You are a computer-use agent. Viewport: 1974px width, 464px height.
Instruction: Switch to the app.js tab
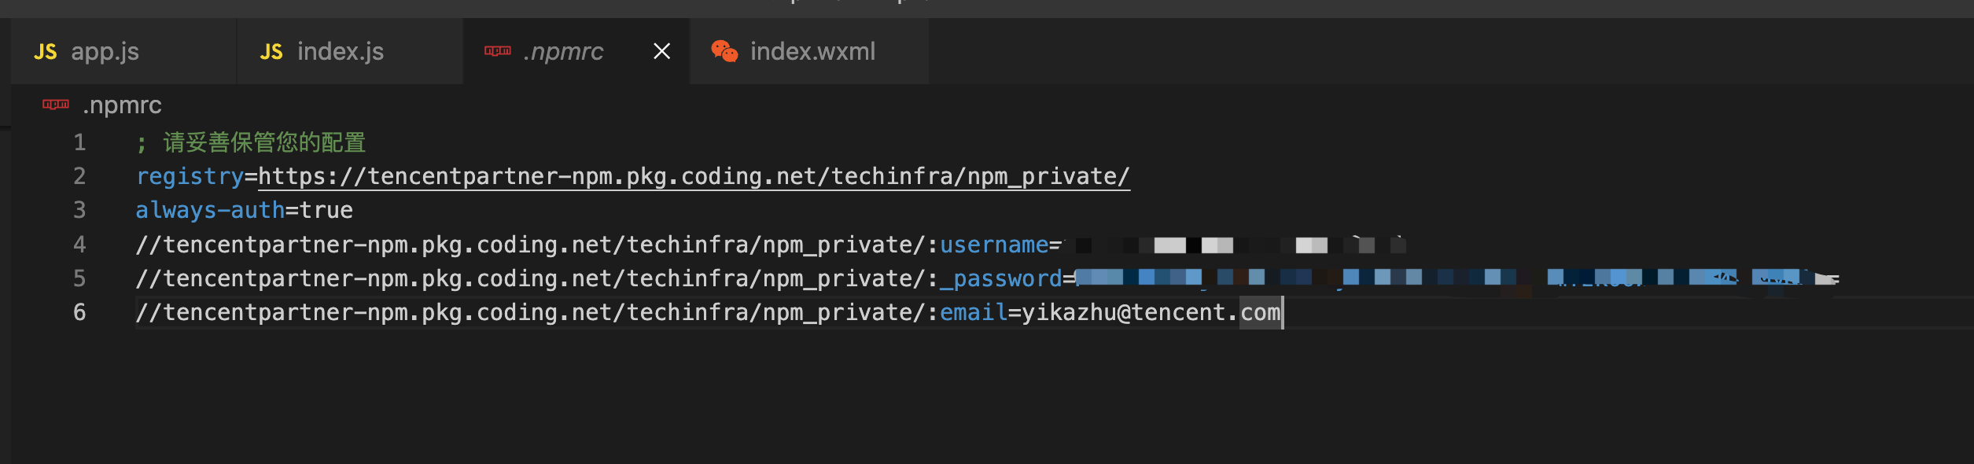[123, 52]
